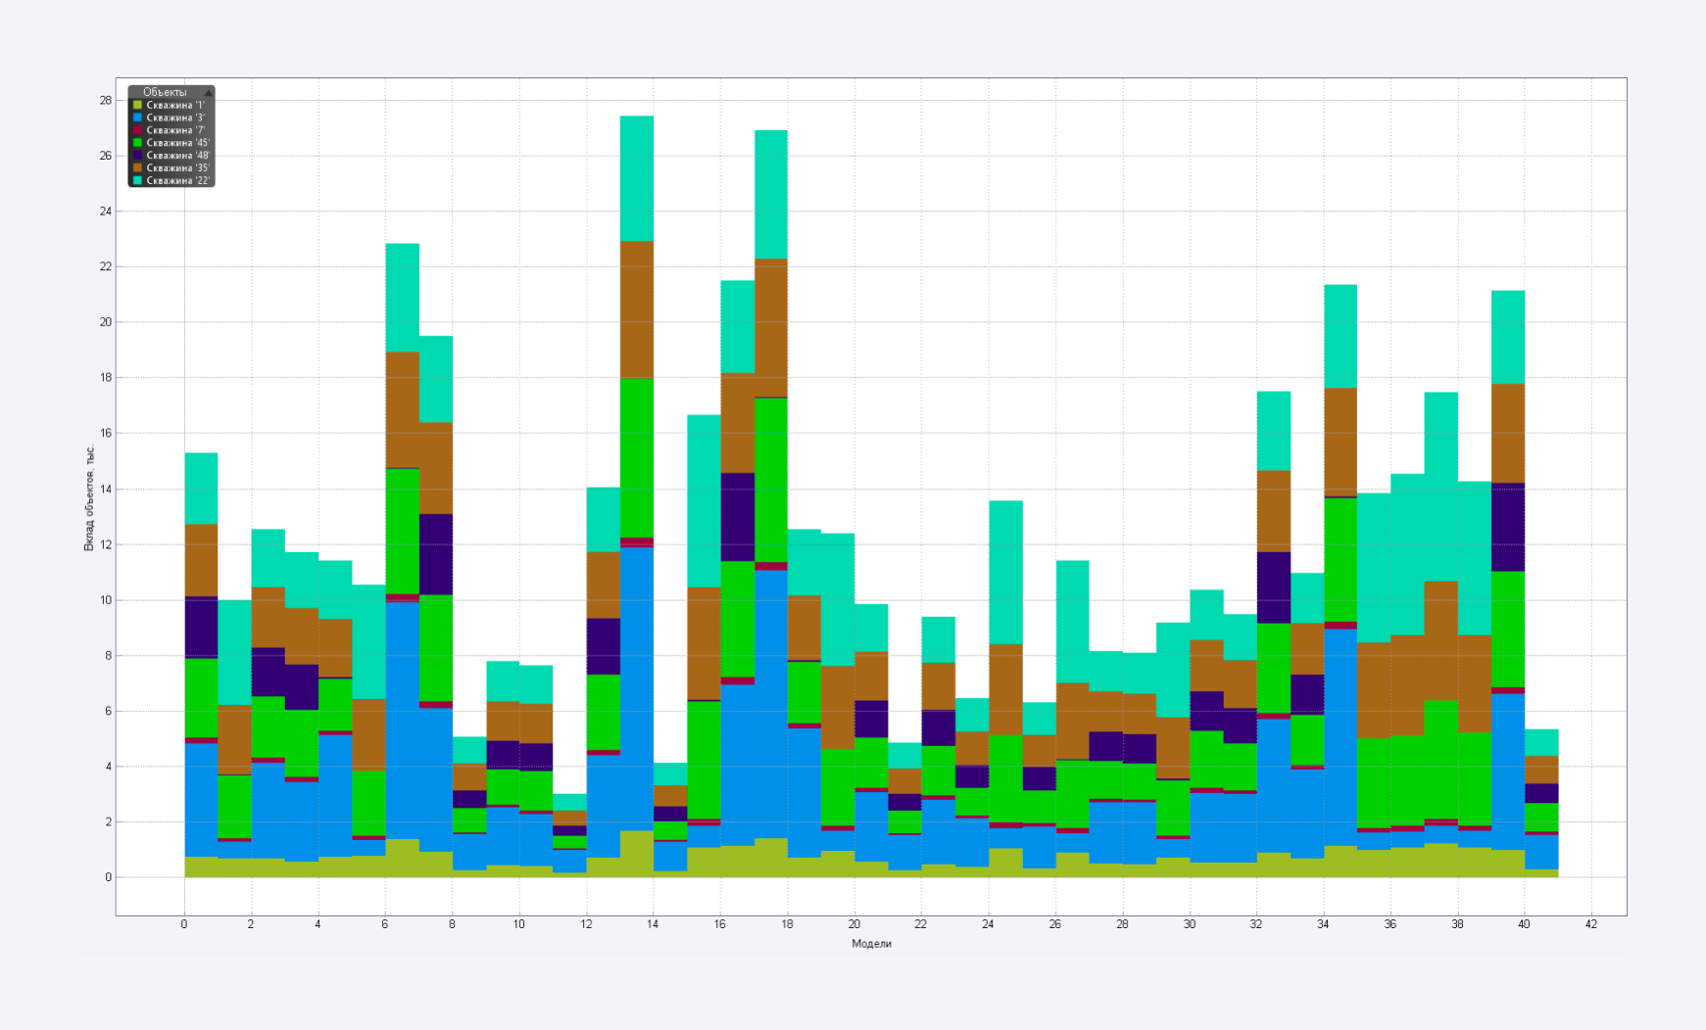Screen dimensions: 1706x1030
Task: Click the teal top segment of the last bar at model 40
Action: [1541, 742]
